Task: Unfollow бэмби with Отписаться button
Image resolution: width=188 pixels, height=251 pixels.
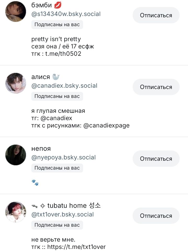Action: tap(156, 15)
